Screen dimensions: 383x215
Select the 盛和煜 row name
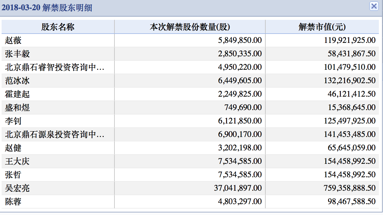pyautogui.click(x=17, y=107)
